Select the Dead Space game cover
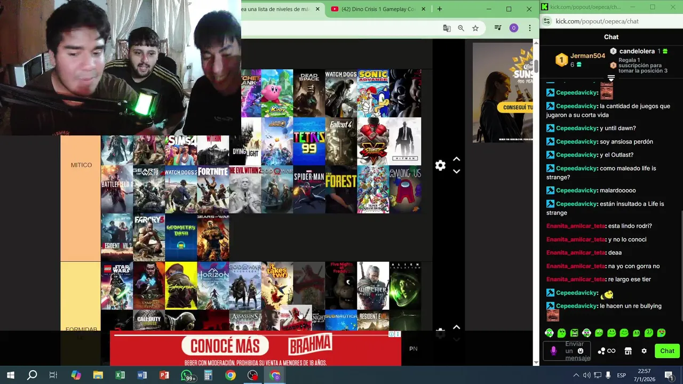Screen dimensions: 683x384 tap(309, 93)
